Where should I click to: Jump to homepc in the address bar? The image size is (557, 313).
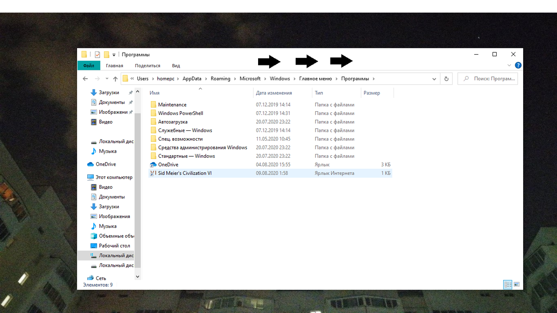165,79
